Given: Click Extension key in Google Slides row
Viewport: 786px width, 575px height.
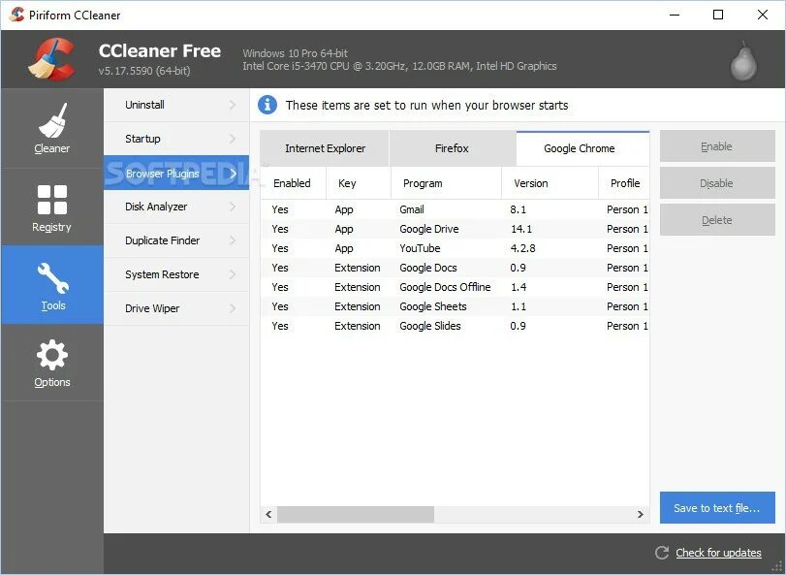Looking at the screenshot, I should (358, 326).
